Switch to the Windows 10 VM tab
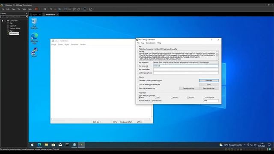Viewport: 274px width, 154px height. [x=51, y=15]
